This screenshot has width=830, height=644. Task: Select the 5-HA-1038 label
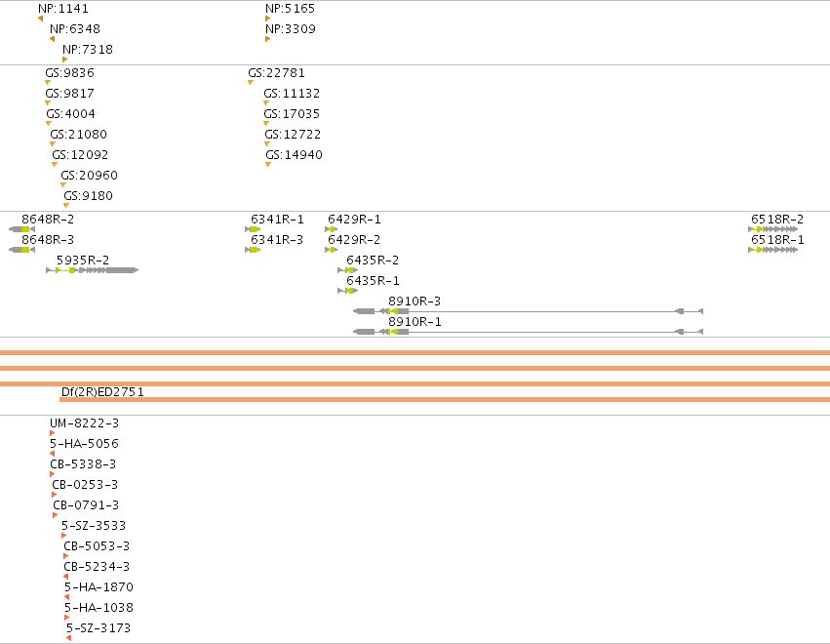tap(99, 608)
